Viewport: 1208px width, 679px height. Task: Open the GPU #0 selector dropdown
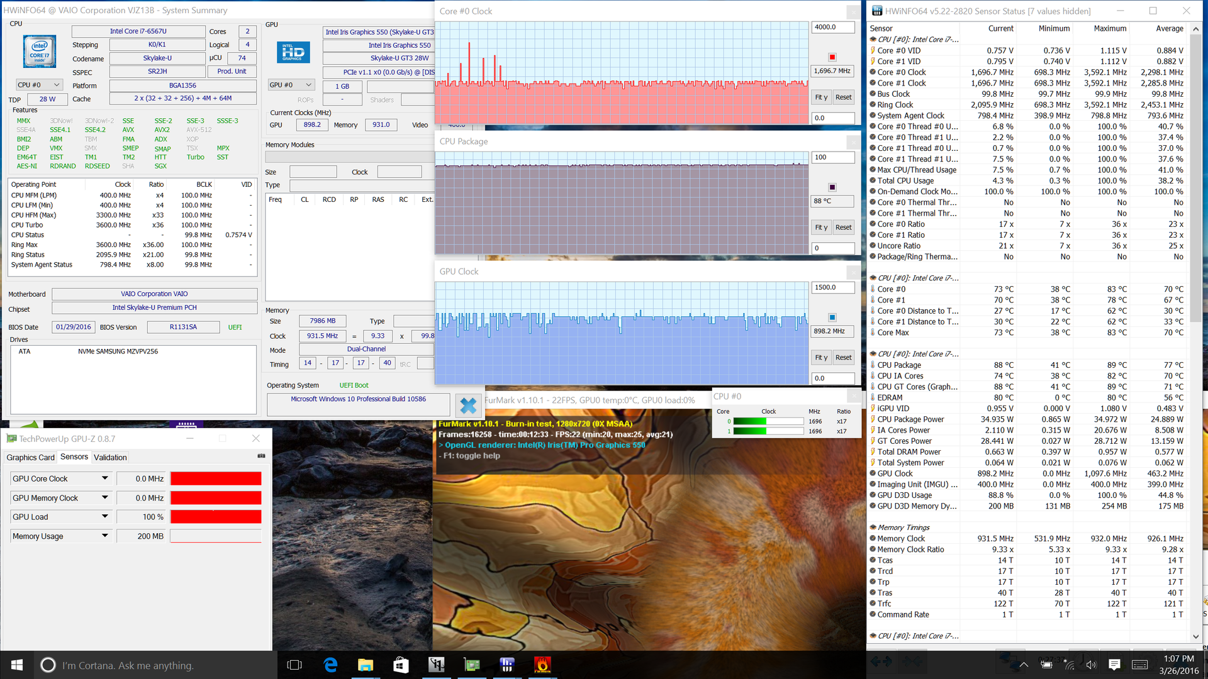[291, 85]
